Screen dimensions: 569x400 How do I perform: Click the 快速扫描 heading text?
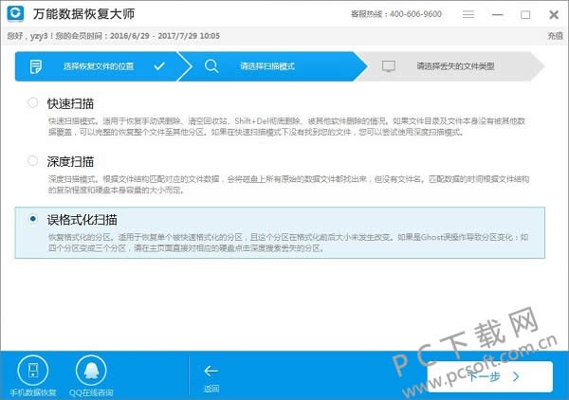coord(70,103)
